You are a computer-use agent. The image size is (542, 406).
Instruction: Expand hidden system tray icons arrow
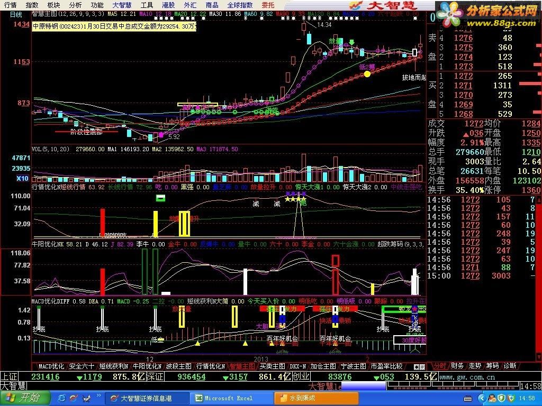[x=483, y=399]
